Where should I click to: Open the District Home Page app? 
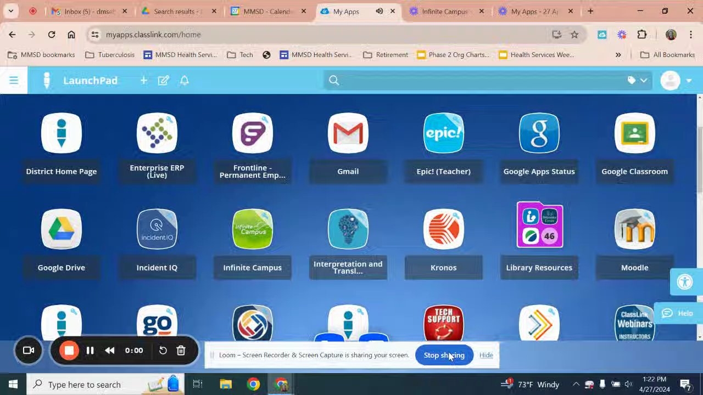[x=62, y=133]
